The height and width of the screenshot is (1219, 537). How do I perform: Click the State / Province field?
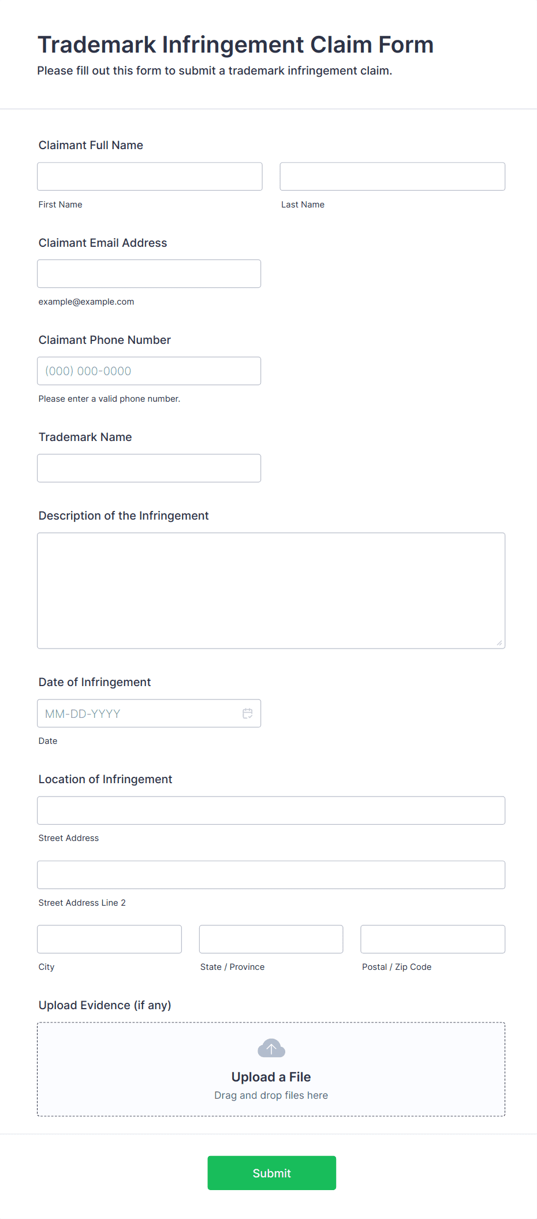pyautogui.click(x=271, y=939)
